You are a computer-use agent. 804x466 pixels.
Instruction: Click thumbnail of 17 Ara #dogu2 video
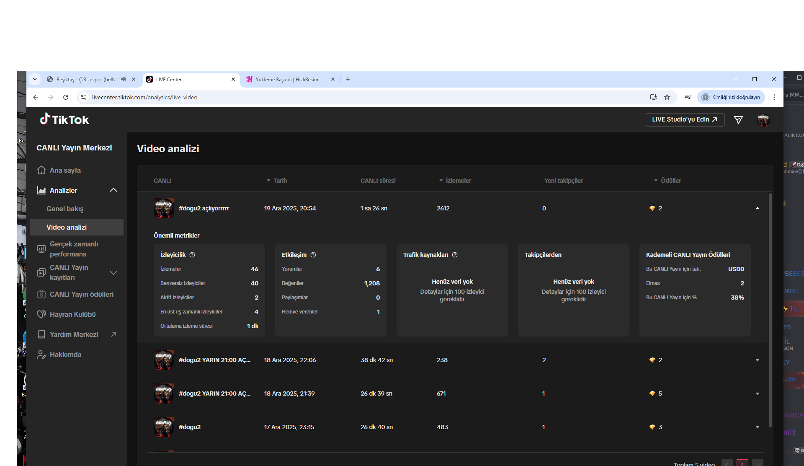pyautogui.click(x=164, y=427)
